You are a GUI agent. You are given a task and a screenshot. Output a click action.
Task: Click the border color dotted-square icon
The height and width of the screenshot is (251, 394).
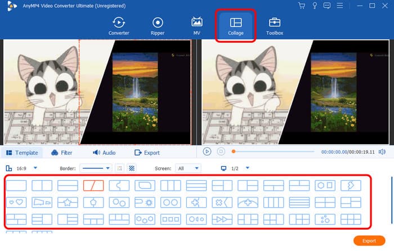119,168
